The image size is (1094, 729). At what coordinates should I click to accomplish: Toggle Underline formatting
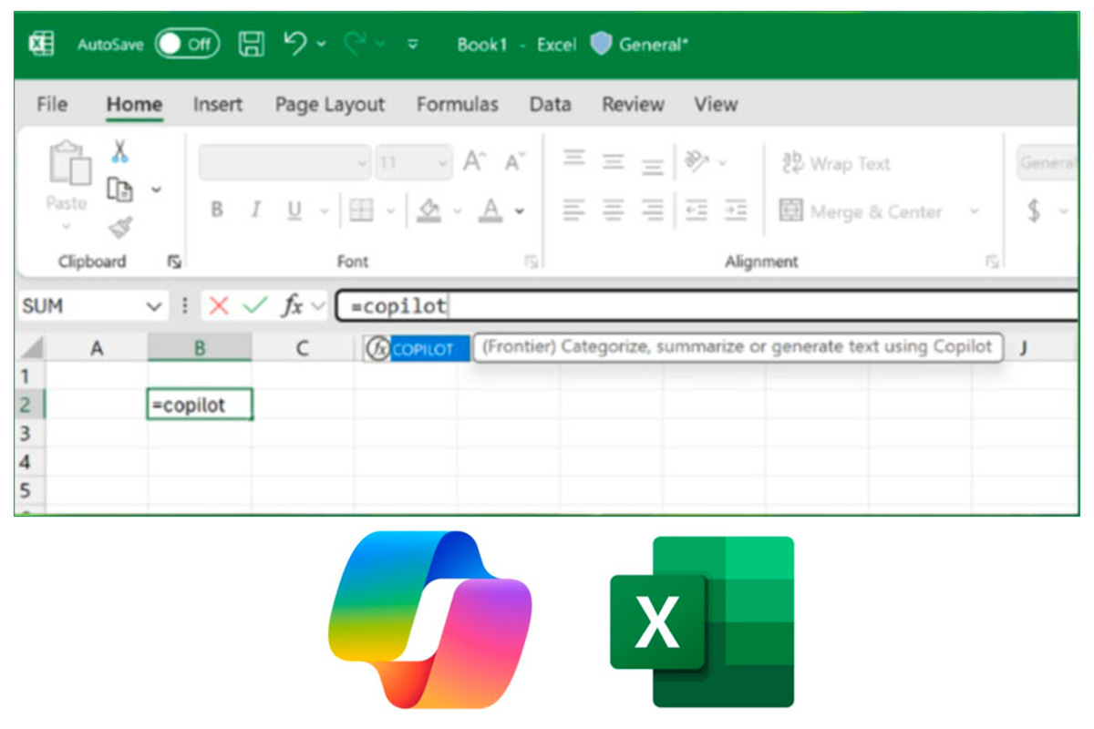pos(294,211)
